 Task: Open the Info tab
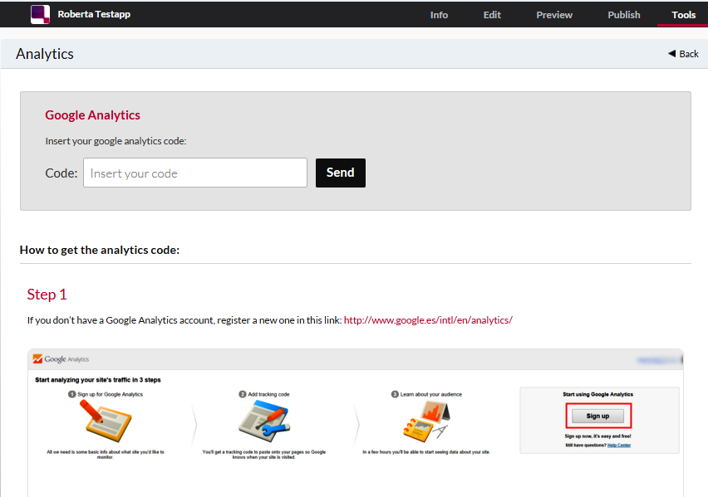tap(439, 15)
